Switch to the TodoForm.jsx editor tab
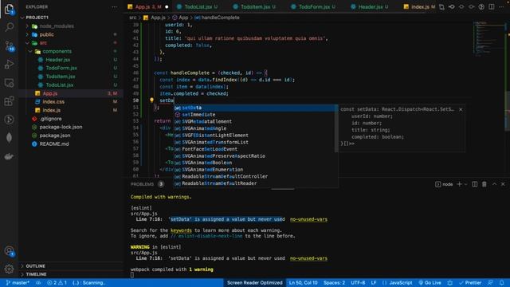 point(314,6)
